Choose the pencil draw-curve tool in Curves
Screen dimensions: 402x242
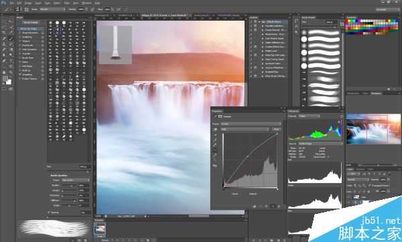[x=215, y=155]
